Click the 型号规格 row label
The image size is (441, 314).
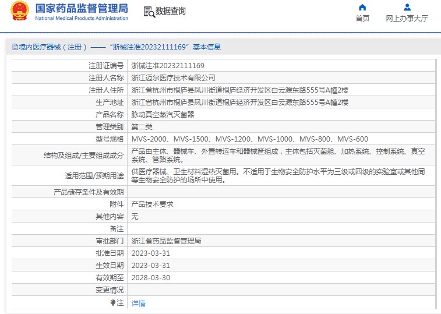(x=110, y=139)
